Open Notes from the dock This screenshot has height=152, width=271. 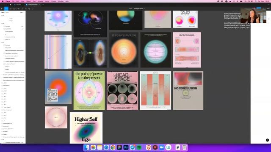click(100, 147)
